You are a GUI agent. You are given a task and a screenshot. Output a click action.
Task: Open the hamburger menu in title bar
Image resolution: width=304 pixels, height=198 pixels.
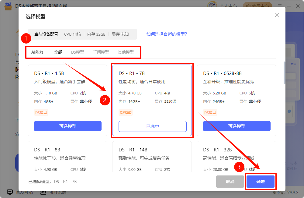(280, 5)
